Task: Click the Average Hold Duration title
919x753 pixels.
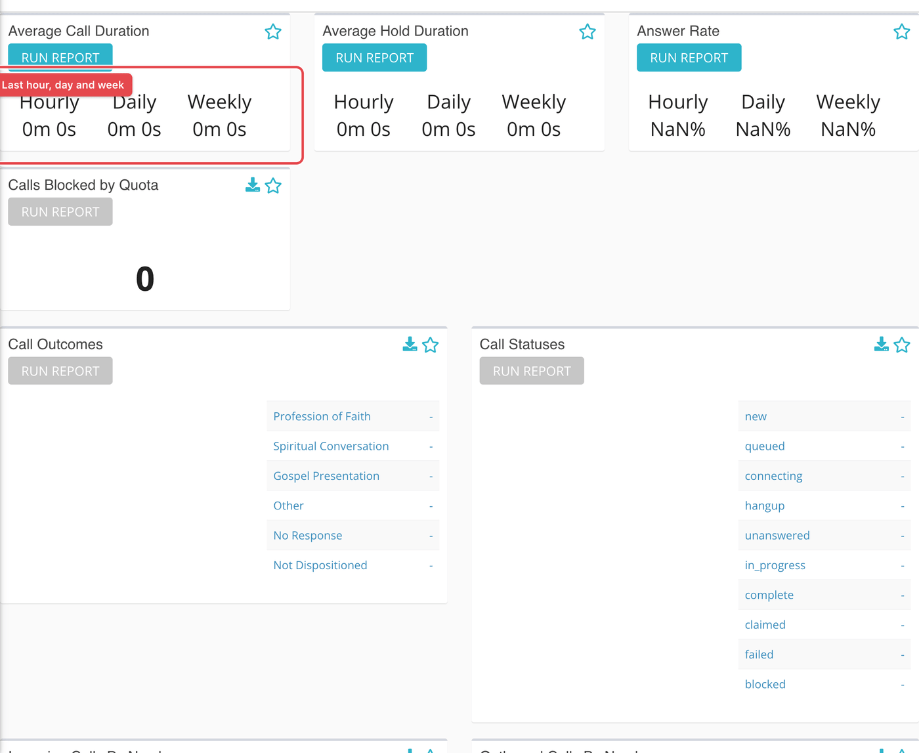Action: click(x=395, y=31)
